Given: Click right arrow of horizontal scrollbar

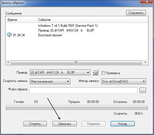Looking at the screenshot, I should point(145,62).
